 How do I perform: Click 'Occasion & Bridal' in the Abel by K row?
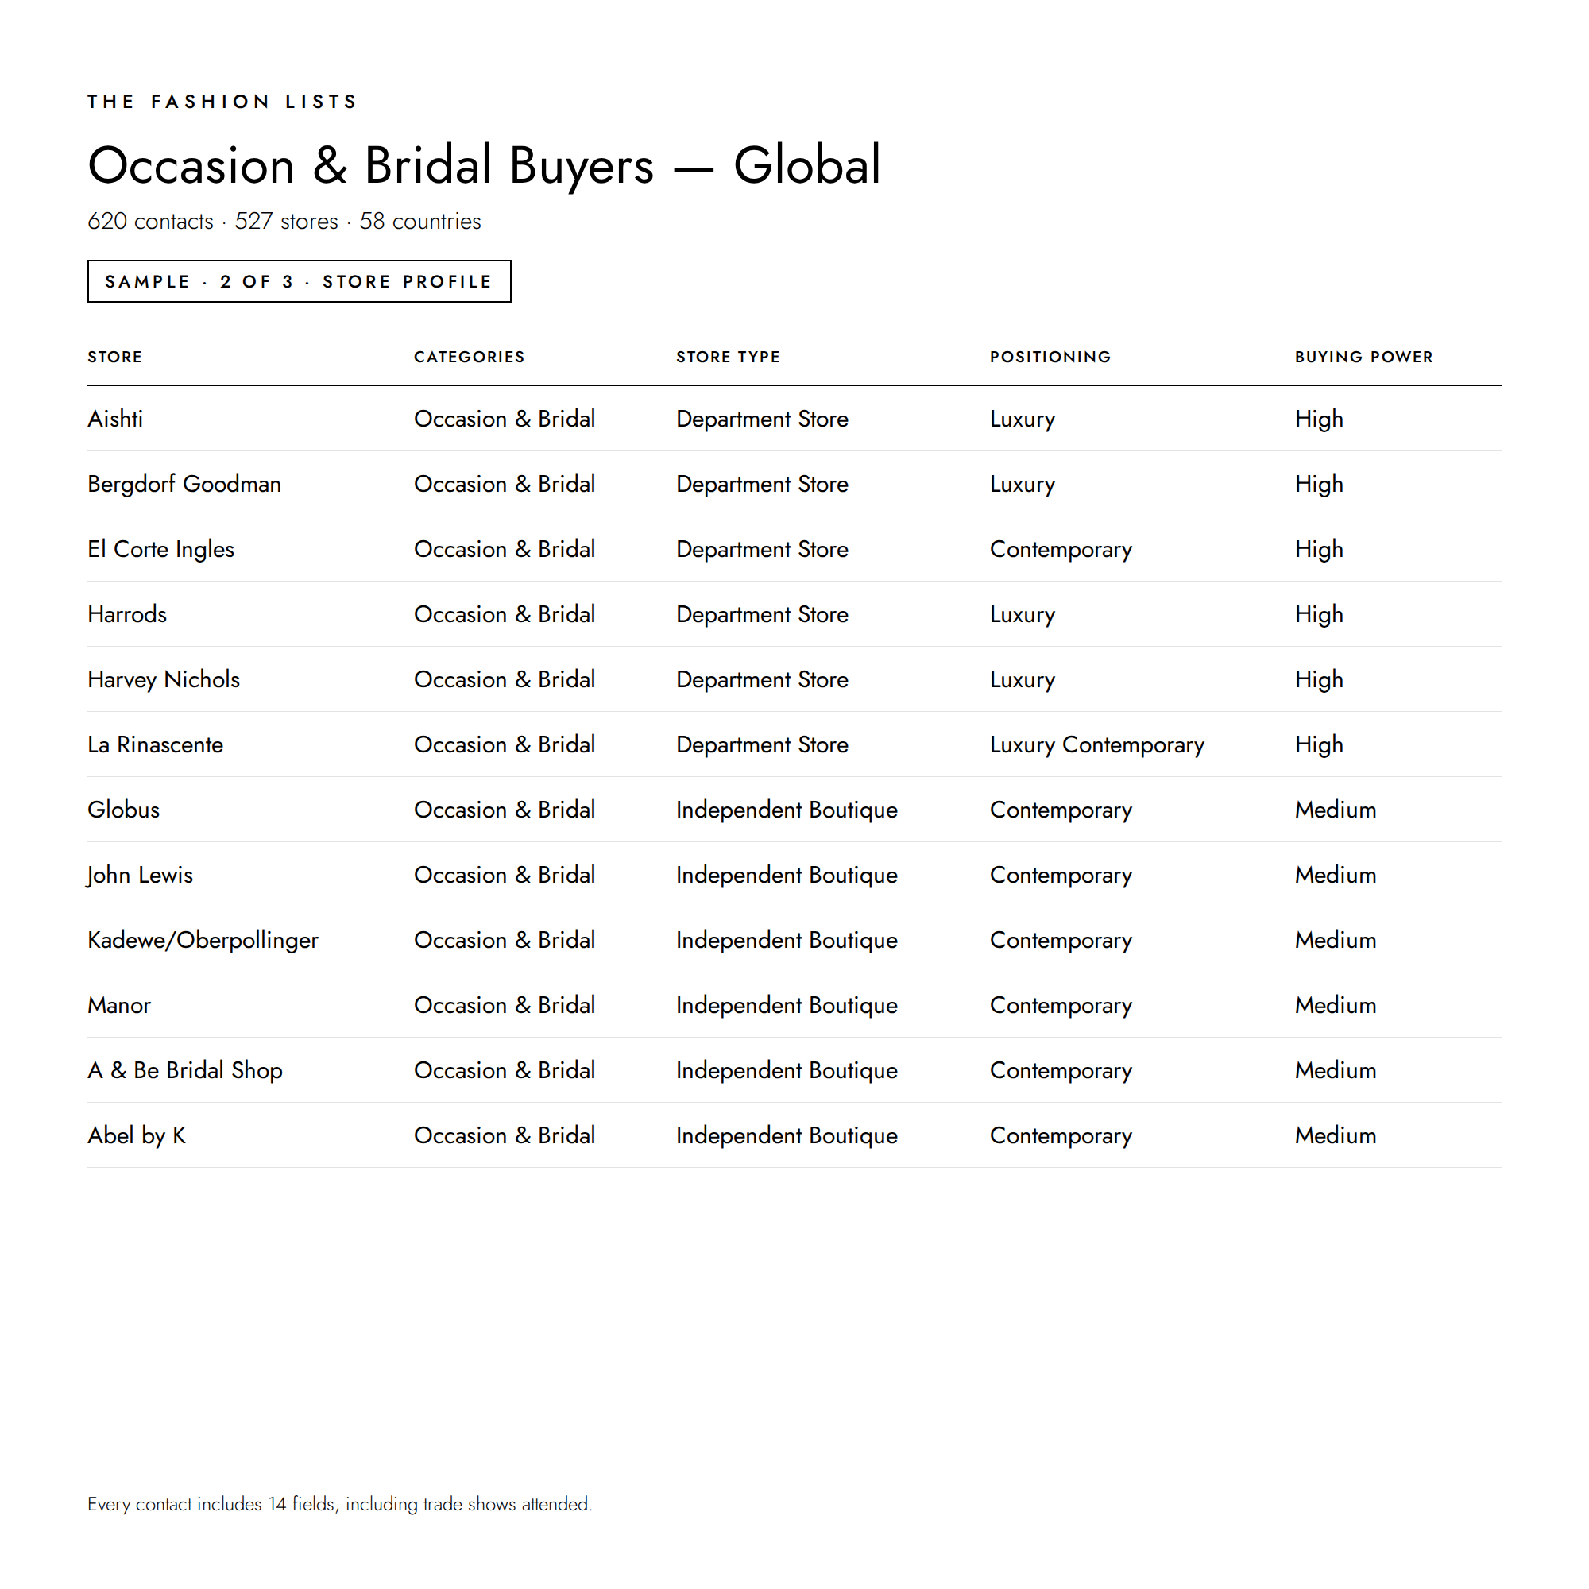[x=505, y=1135]
